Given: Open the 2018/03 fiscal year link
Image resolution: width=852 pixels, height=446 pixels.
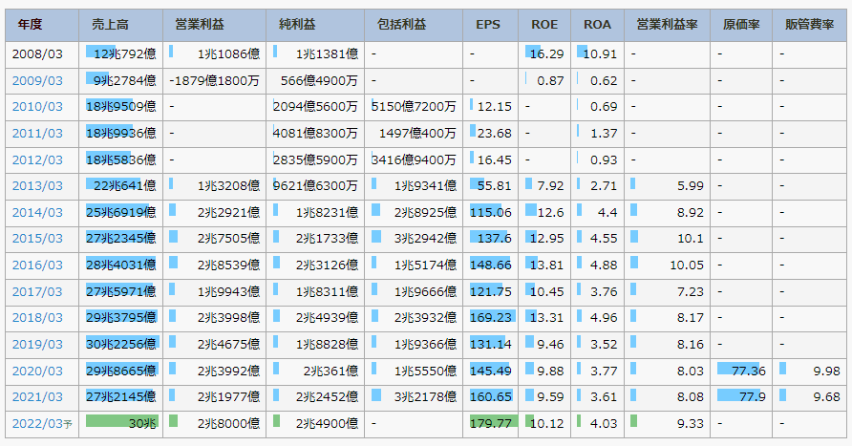Looking at the screenshot, I should tap(37, 318).
